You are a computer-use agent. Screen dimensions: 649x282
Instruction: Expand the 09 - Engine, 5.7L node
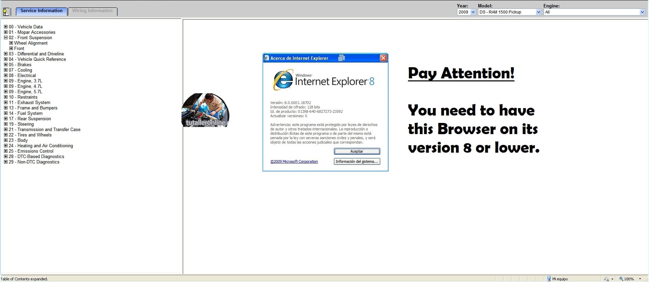(6, 92)
